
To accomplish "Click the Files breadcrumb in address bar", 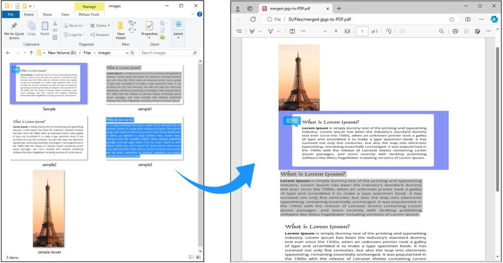I will click(x=87, y=53).
